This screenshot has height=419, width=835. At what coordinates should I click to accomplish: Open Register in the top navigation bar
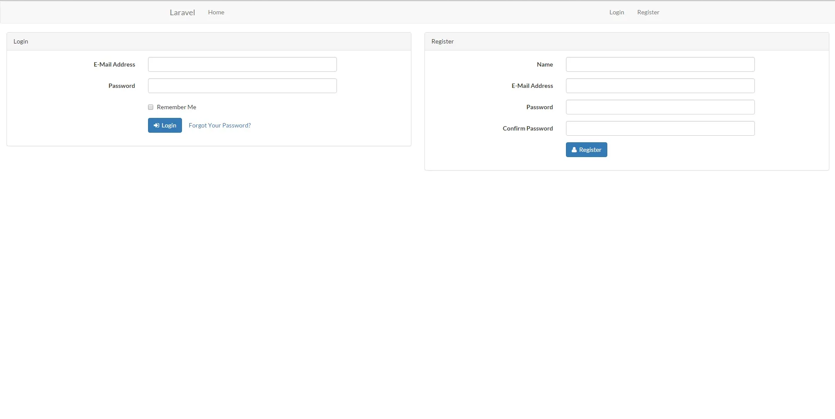[648, 12]
